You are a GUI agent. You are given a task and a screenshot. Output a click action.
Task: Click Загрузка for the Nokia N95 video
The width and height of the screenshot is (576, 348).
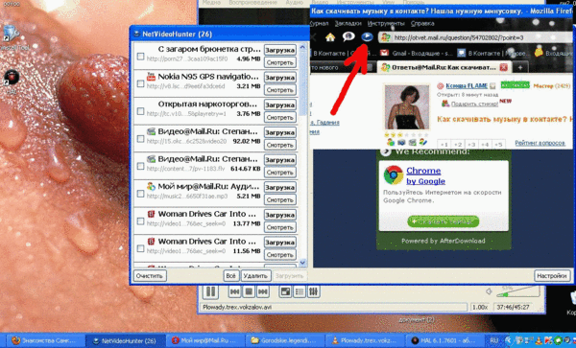tap(280, 78)
